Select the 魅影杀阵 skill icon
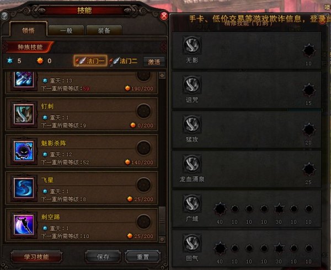Image resolution: width=331 pixels, height=270 pixels. (24, 151)
